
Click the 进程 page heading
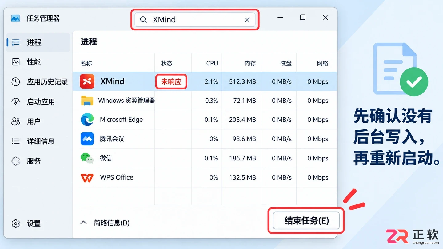point(89,42)
